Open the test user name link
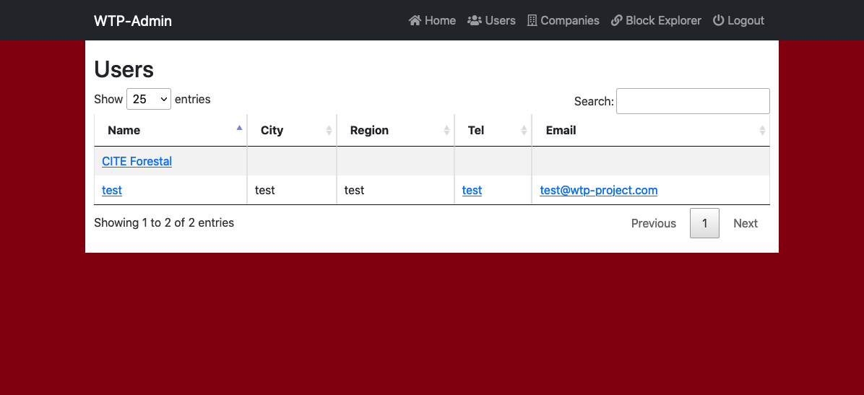 point(112,190)
